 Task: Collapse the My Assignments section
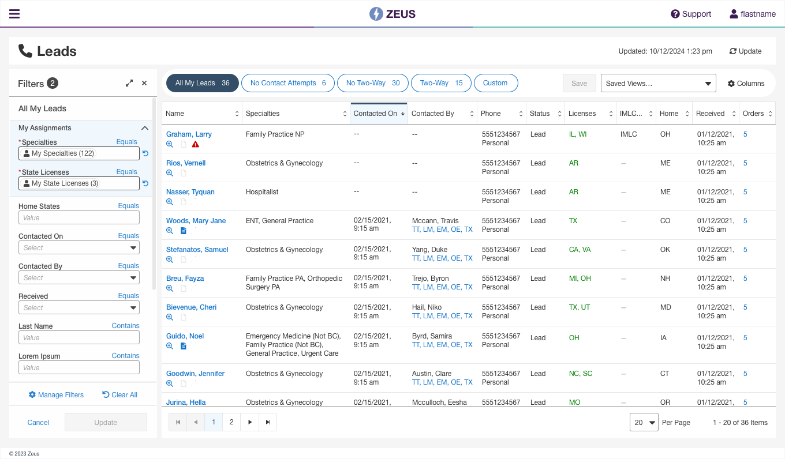(145, 128)
